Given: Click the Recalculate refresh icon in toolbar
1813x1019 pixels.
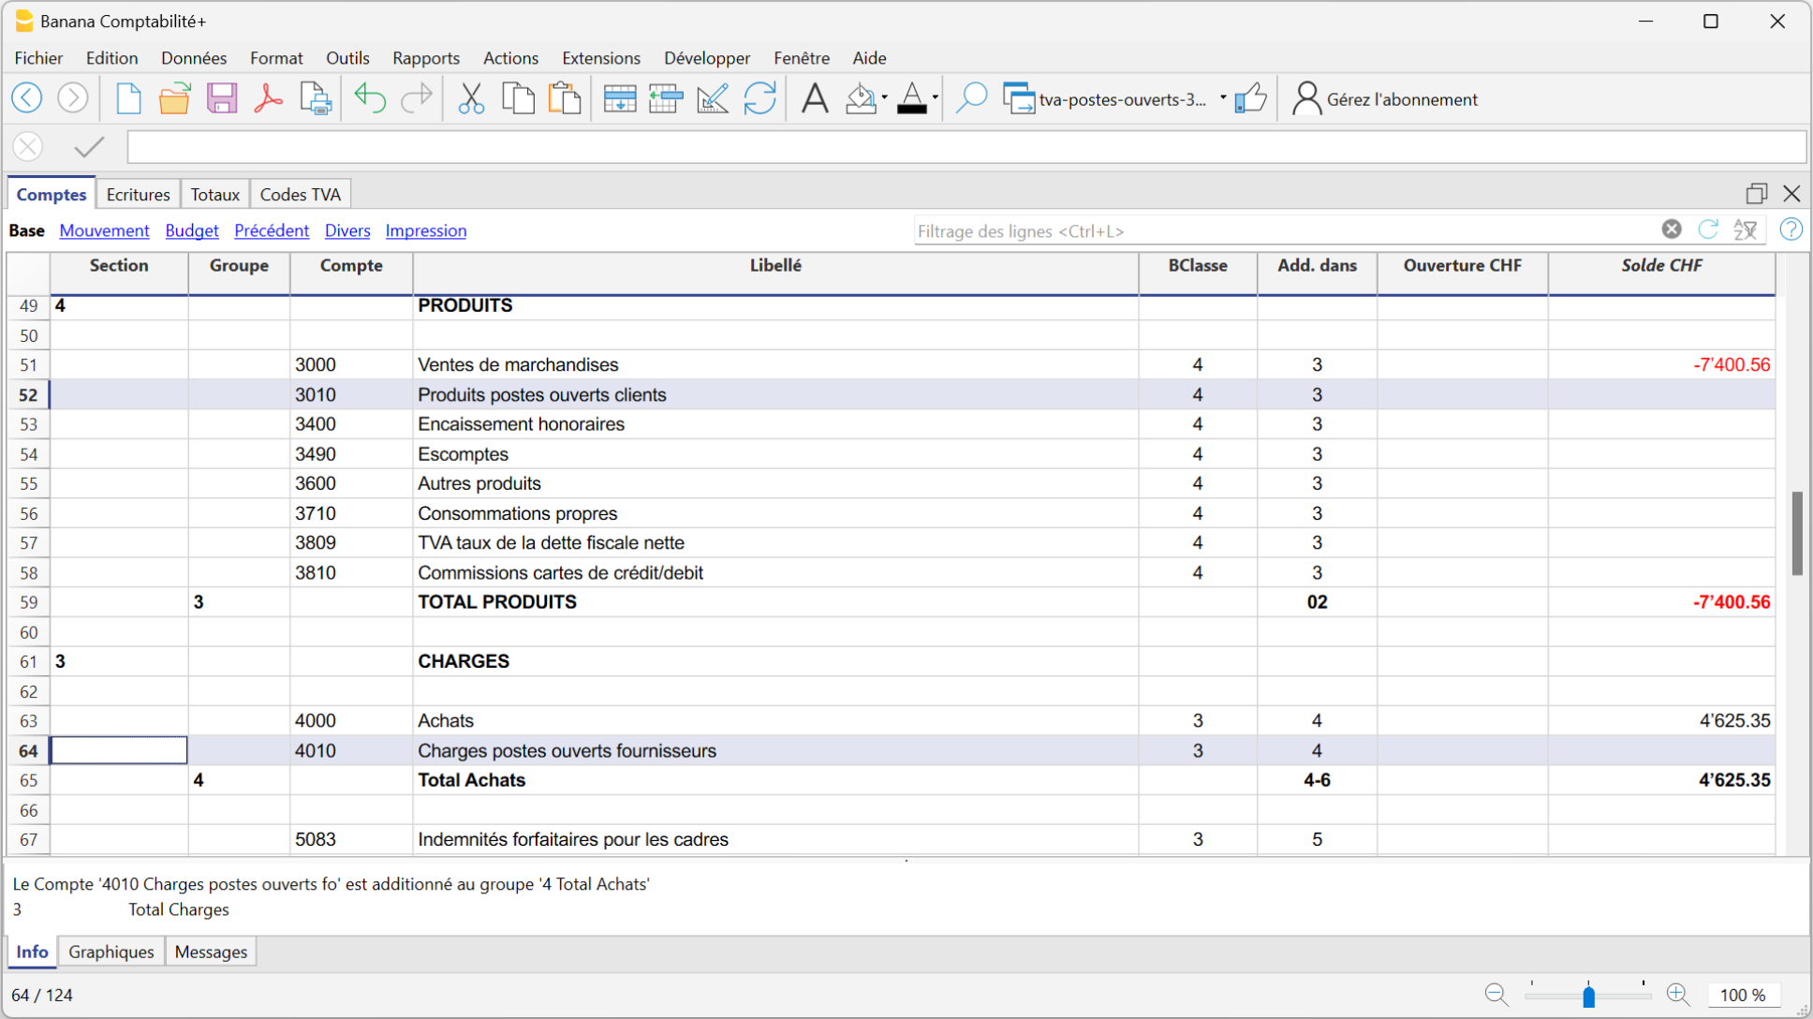Looking at the screenshot, I should point(759,98).
